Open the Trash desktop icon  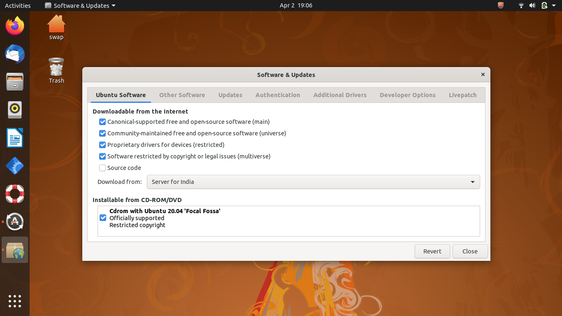[x=56, y=71]
